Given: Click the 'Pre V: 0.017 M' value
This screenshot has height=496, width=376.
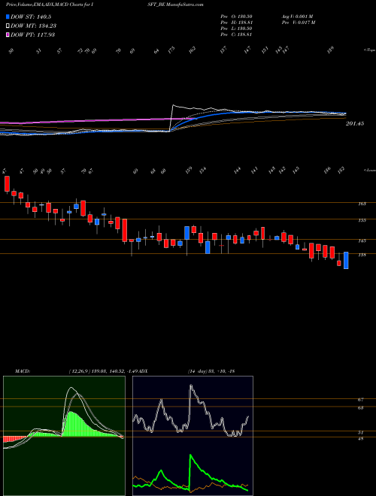Looking at the screenshot, I should (298, 23).
